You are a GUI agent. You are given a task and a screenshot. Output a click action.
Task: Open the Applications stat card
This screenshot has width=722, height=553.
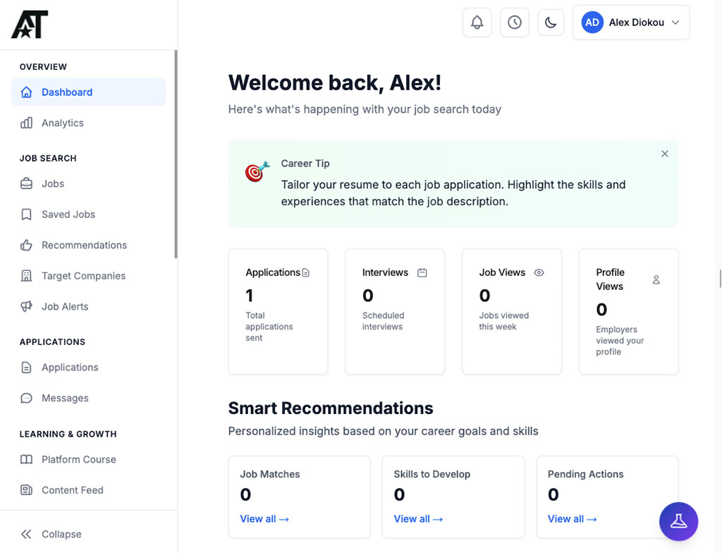click(278, 311)
